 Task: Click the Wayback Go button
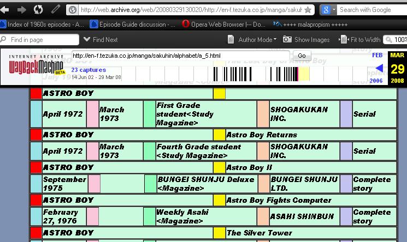[302, 56]
